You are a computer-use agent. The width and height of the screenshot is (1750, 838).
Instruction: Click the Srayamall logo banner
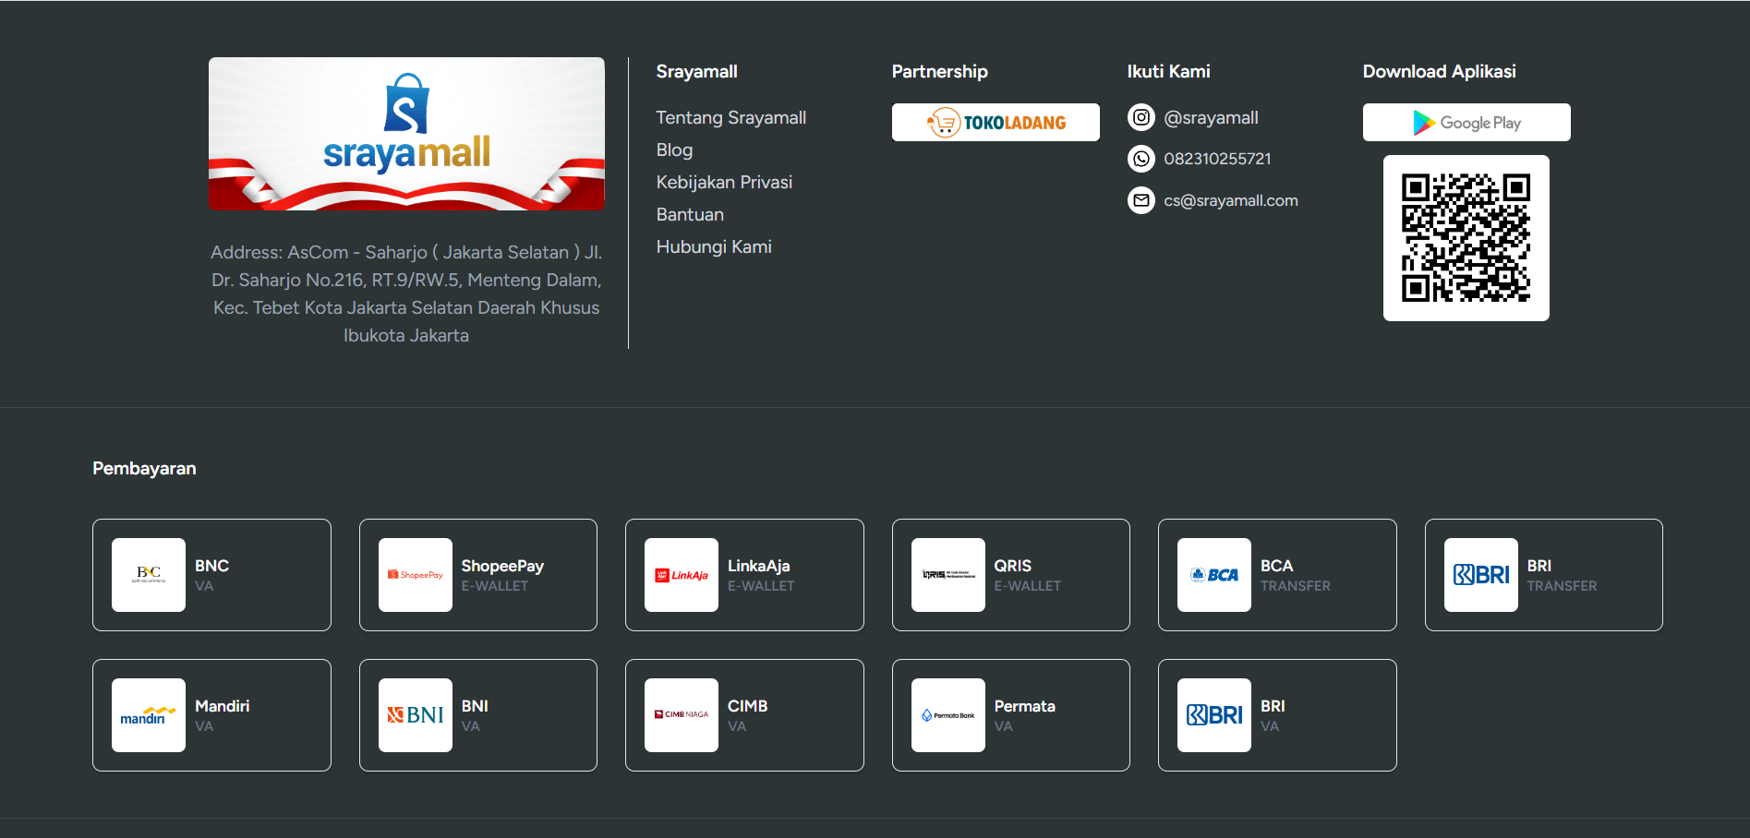pos(406,134)
